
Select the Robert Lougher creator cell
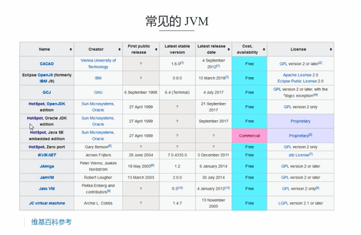tap(98, 177)
